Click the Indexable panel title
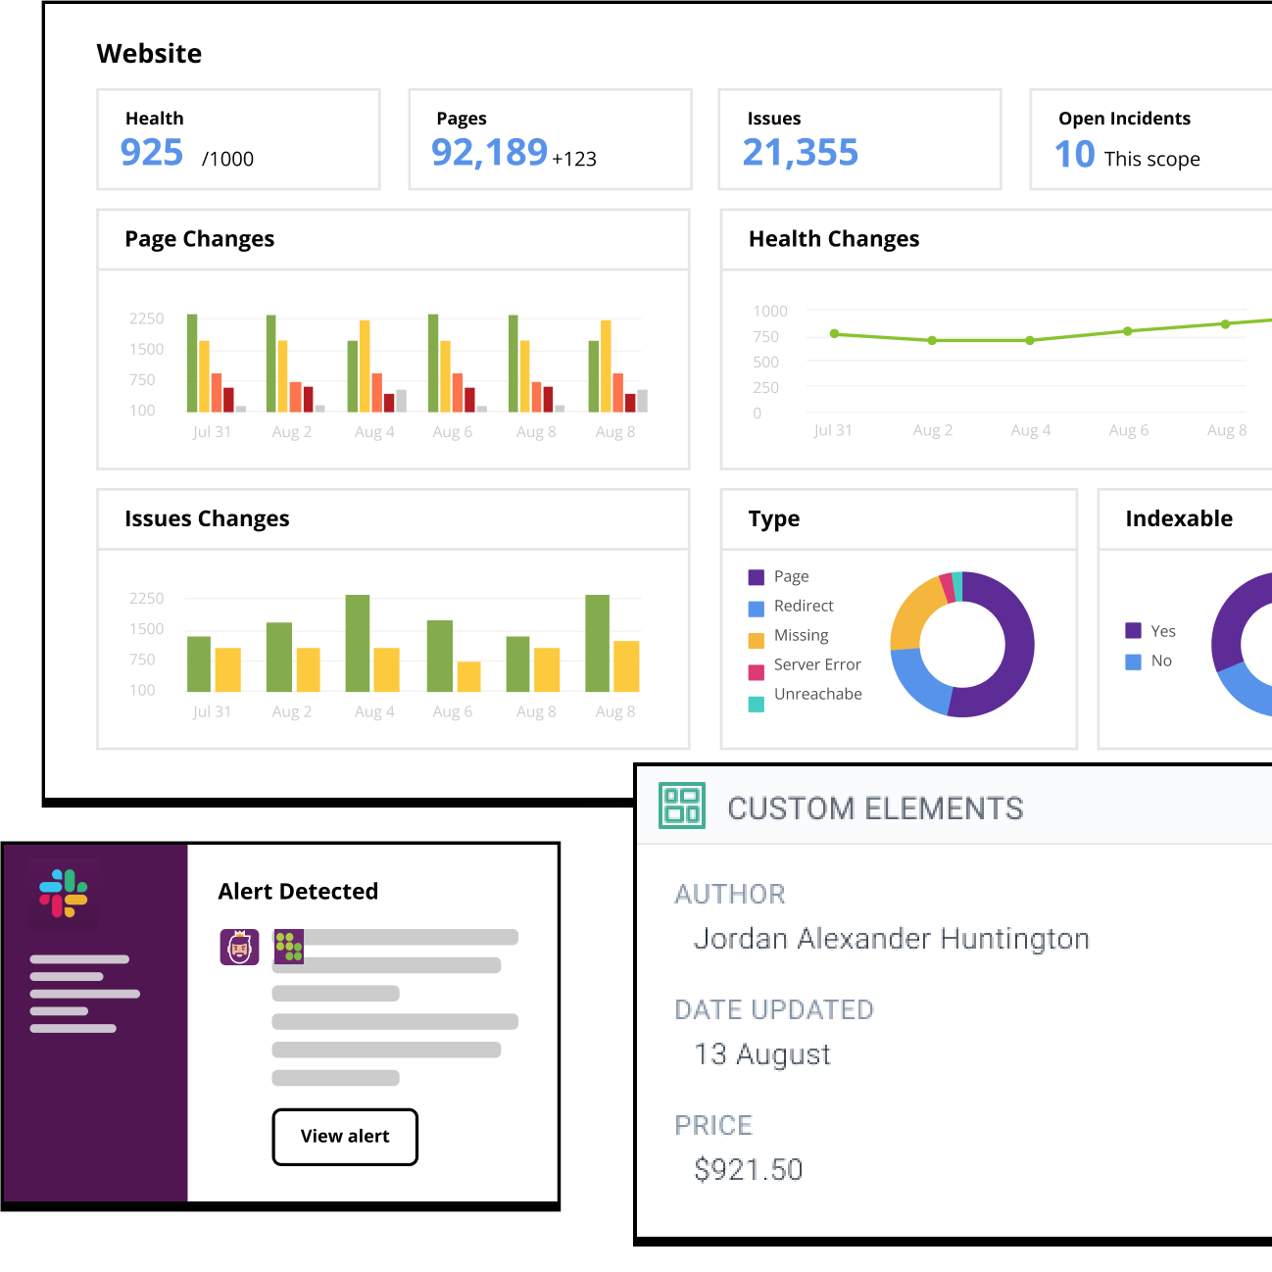 (1179, 518)
